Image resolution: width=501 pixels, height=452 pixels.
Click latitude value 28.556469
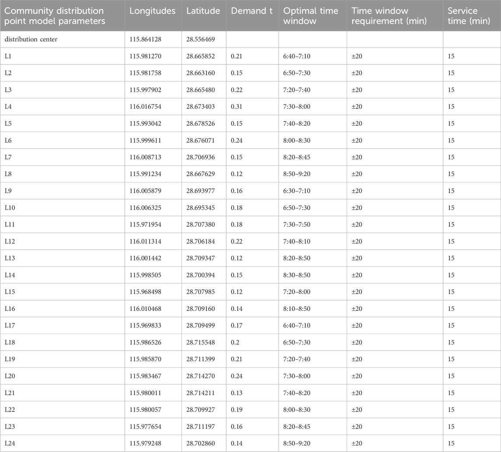click(x=200, y=40)
